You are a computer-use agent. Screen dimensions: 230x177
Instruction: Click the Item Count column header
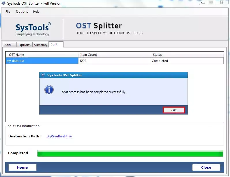tap(115, 55)
